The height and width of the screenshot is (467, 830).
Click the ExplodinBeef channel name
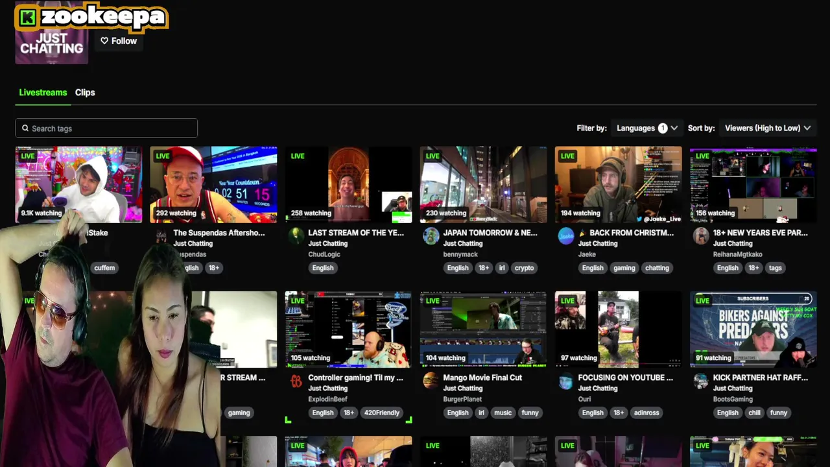(x=327, y=400)
